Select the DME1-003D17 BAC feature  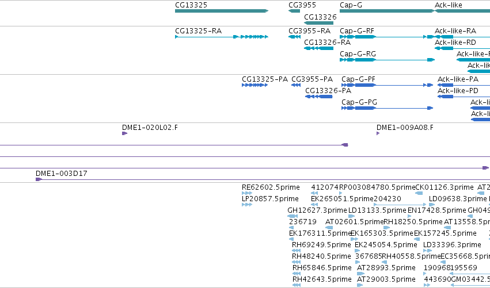263,179
